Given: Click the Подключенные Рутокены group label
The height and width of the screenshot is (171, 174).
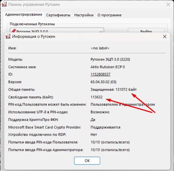Looking at the screenshot, I should click(x=32, y=24).
